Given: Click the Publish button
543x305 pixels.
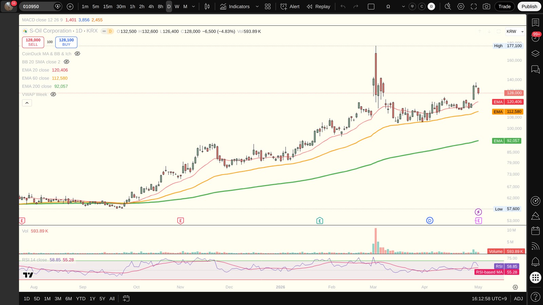Looking at the screenshot, I should pos(529,6).
